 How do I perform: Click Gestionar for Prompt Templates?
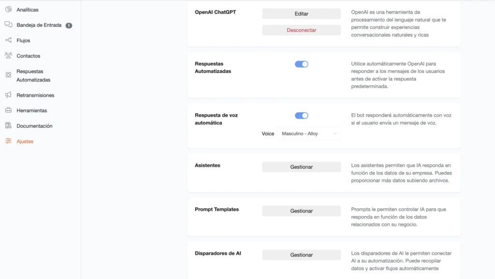[x=302, y=211]
